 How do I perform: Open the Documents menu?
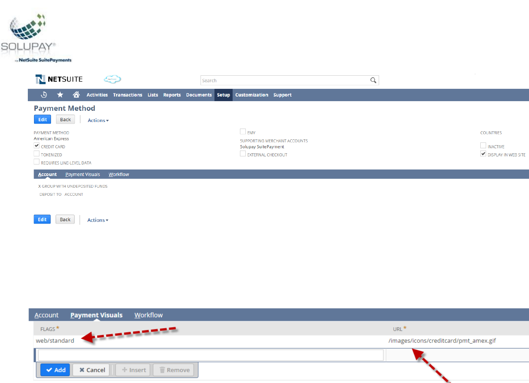[199, 95]
